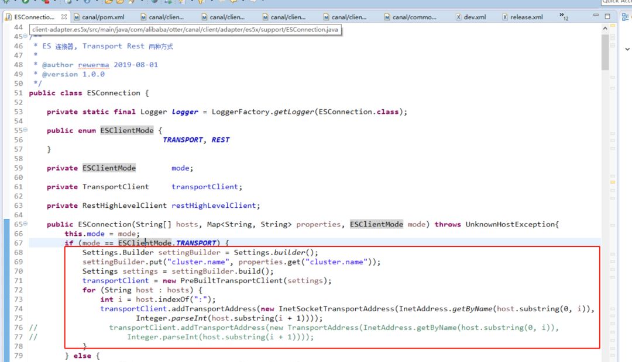This screenshot has width=632, height=362.
Task: Click the parseInt call on line 75
Action: pos(190,318)
